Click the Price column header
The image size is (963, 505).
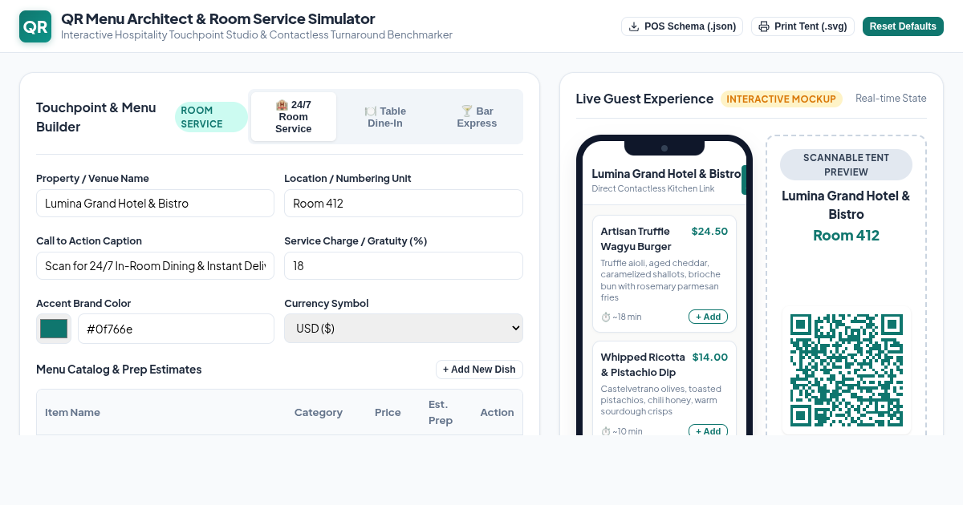(388, 412)
